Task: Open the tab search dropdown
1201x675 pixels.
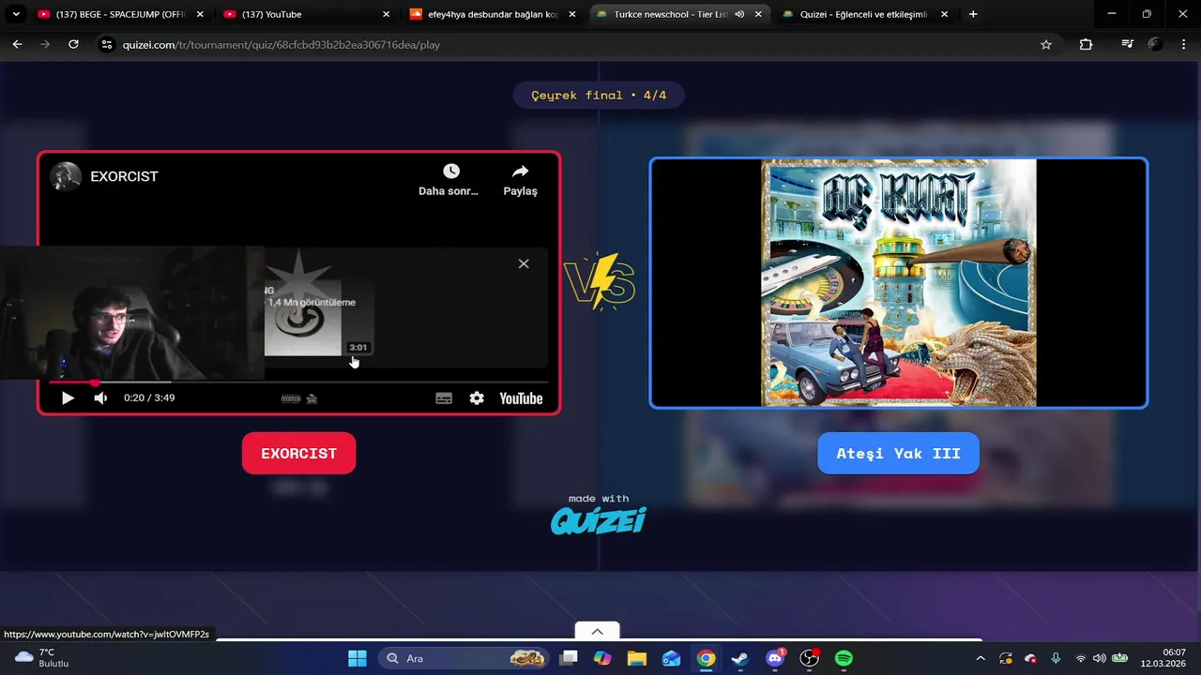Action: click(15, 14)
